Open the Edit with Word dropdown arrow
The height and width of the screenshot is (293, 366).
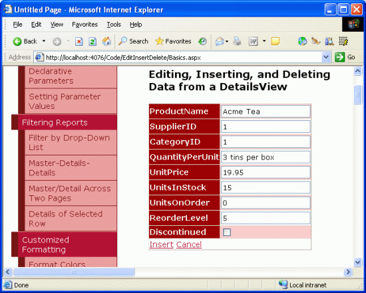pyautogui.click(x=264, y=41)
